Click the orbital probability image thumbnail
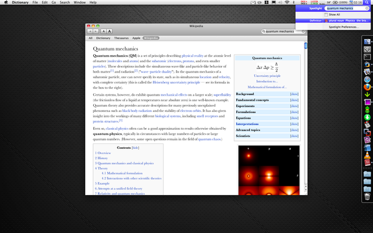The height and width of the screenshot is (233, 373). [269, 170]
